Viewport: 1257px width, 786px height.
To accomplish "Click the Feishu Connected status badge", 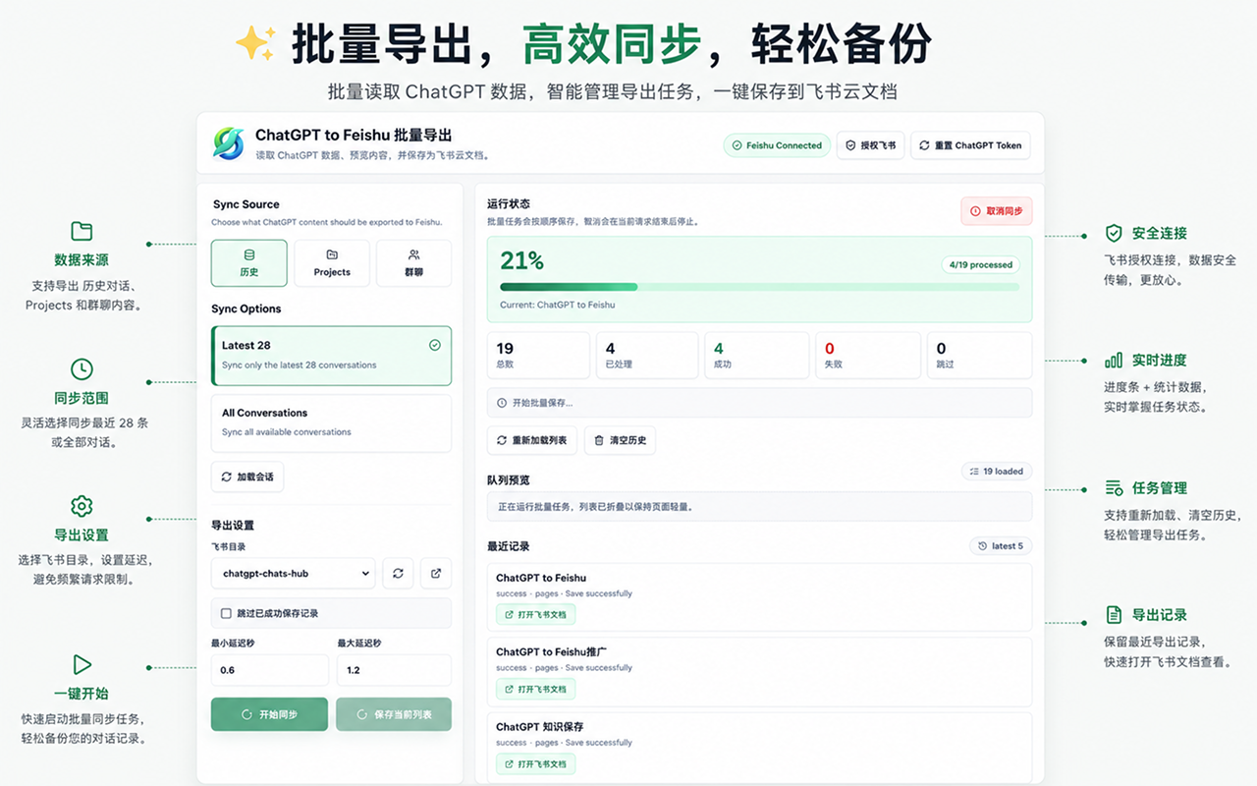I will (x=777, y=145).
